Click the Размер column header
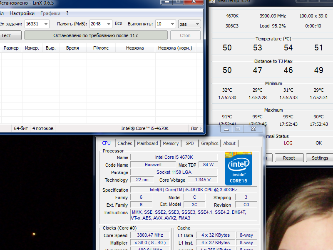Screen dimensions: 333x250 11,48
